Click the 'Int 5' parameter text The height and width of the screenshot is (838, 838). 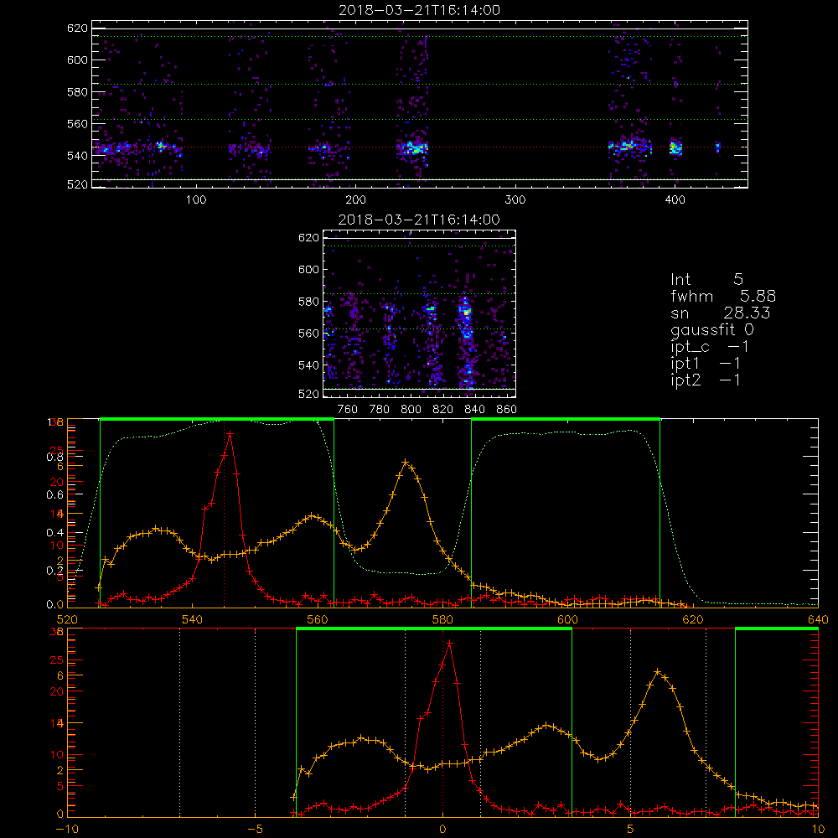click(x=706, y=279)
